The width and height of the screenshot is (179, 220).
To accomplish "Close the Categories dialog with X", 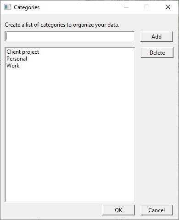I will (168, 7).
